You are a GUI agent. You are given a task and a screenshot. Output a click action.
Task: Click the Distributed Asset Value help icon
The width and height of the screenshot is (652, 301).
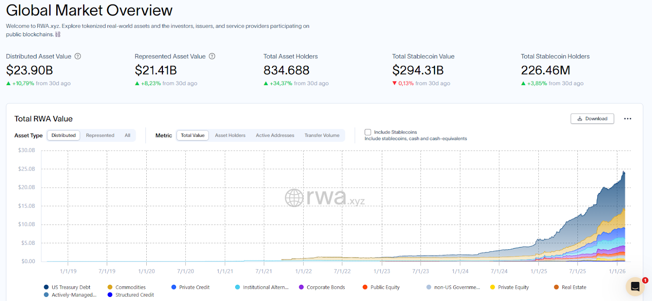[78, 56]
